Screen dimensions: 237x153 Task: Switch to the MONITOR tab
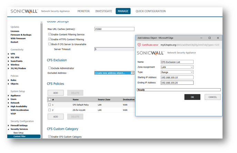pyautogui.click(x=83, y=11)
